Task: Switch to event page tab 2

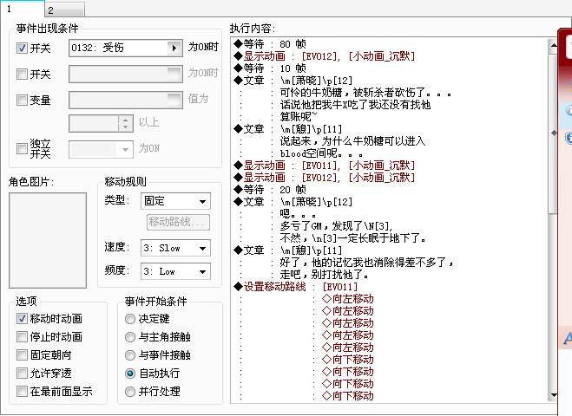Action: coord(65,10)
